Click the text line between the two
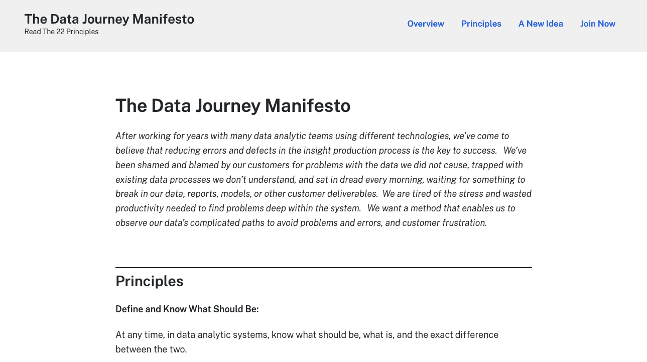The height and width of the screenshot is (362, 647). pyautogui.click(x=151, y=349)
